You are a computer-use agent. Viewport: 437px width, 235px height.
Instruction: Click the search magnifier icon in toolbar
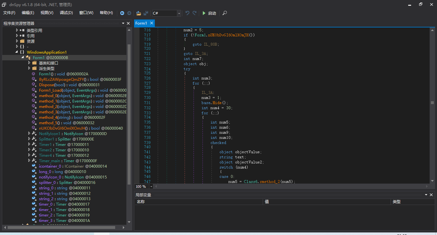click(x=225, y=13)
